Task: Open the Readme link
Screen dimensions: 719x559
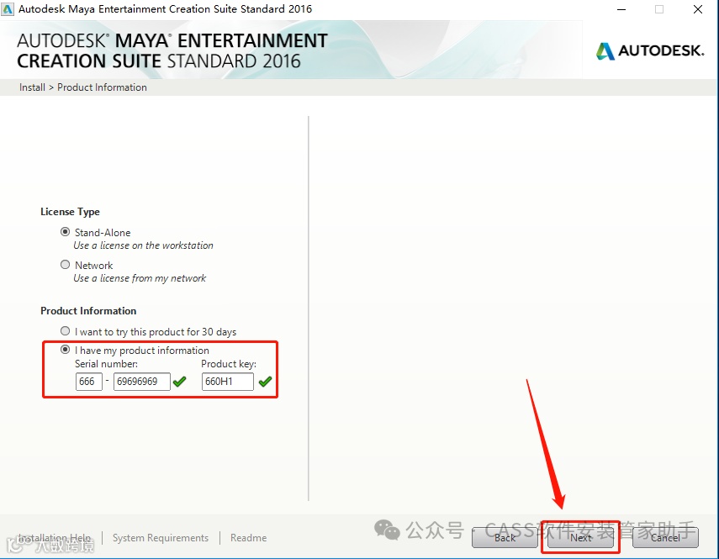Action: pos(249,537)
